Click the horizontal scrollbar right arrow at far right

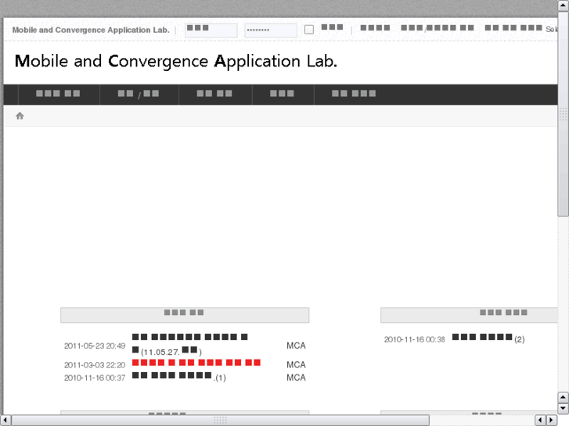click(552, 420)
